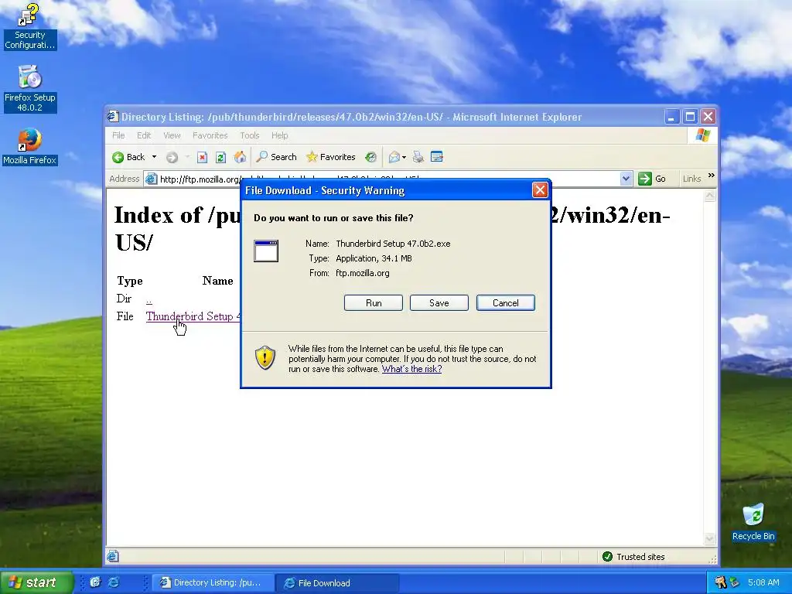Open the Search pane in IE toolbar
Image resolution: width=792 pixels, height=594 pixels.
tap(276, 157)
